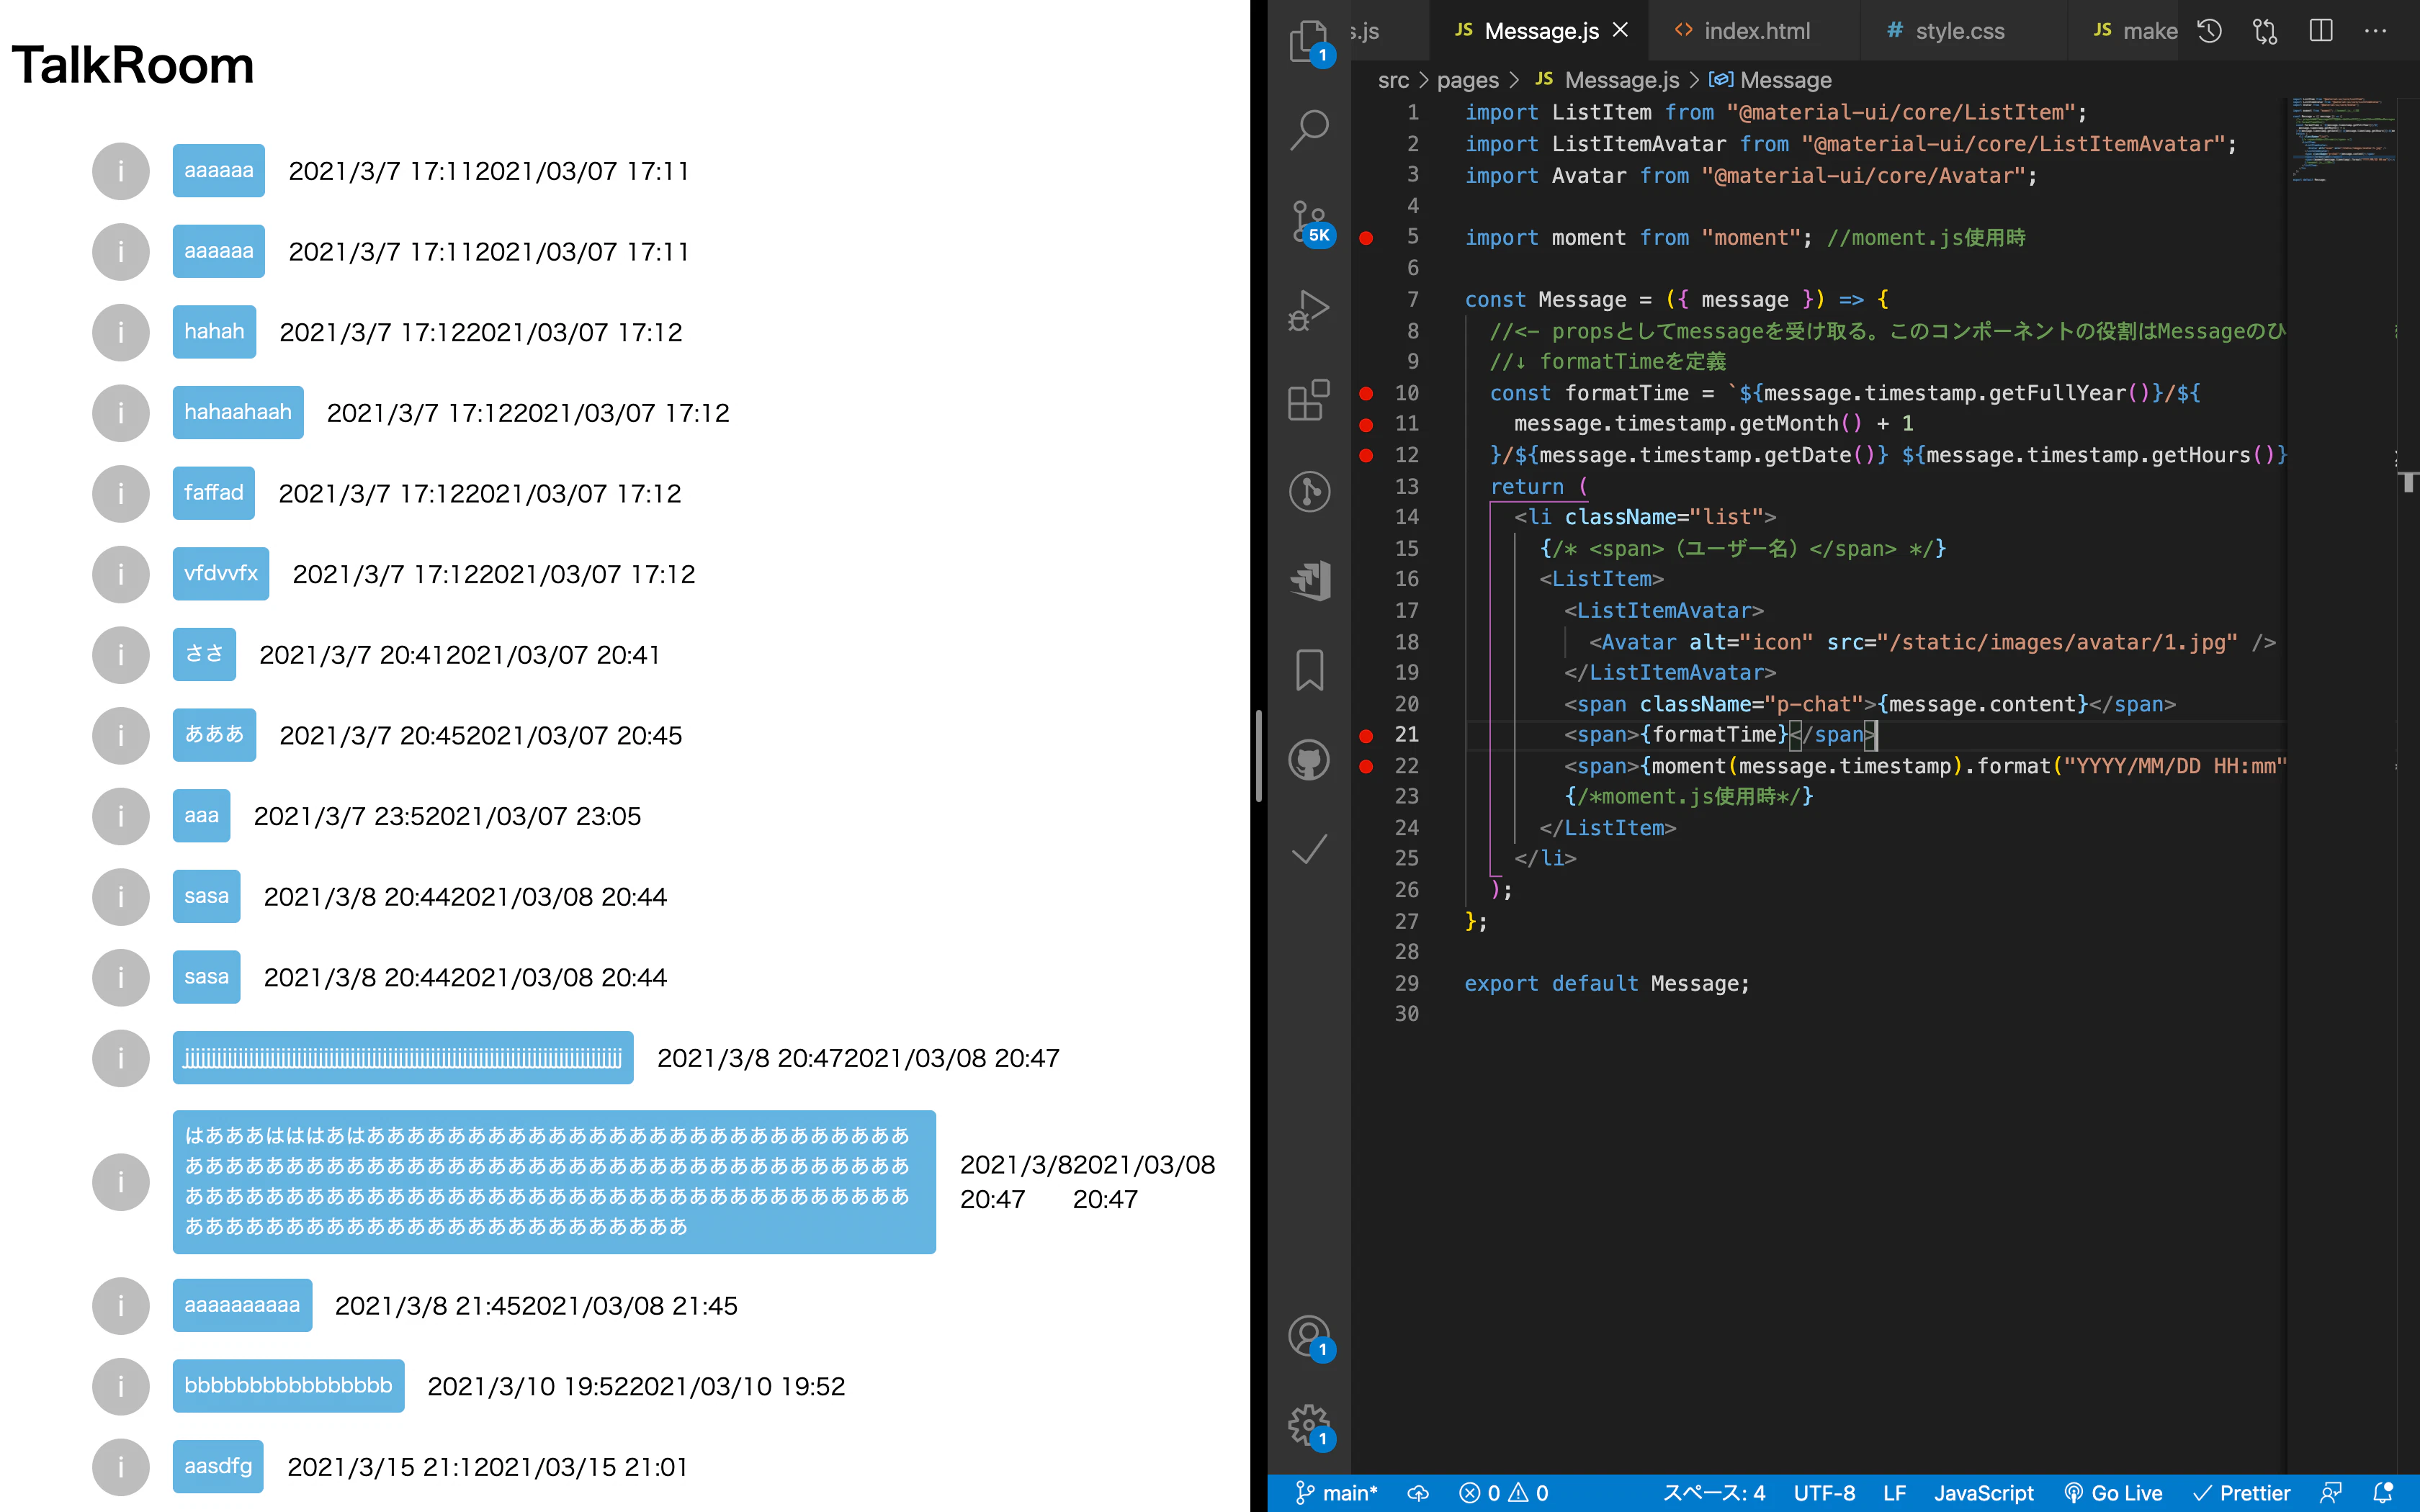Open the GitHub sidebar icon

[x=1309, y=760]
